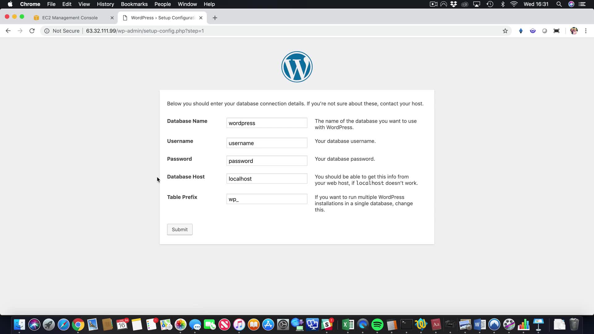Image resolution: width=594 pixels, height=334 pixels.
Task: Open Chrome's three-dot menu
Action: (x=586, y=31)
